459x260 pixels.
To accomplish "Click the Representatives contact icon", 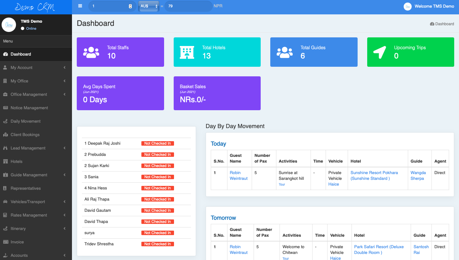I will pyautogui.click(x=5, y=188).
